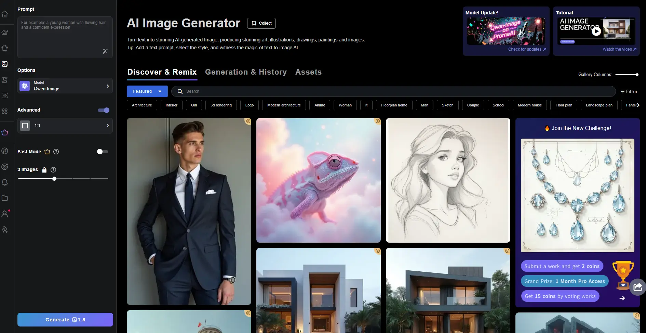The width and height of the screenshot is (646, 333).
Task: Switch to the Assets tab
Action: 308,72
